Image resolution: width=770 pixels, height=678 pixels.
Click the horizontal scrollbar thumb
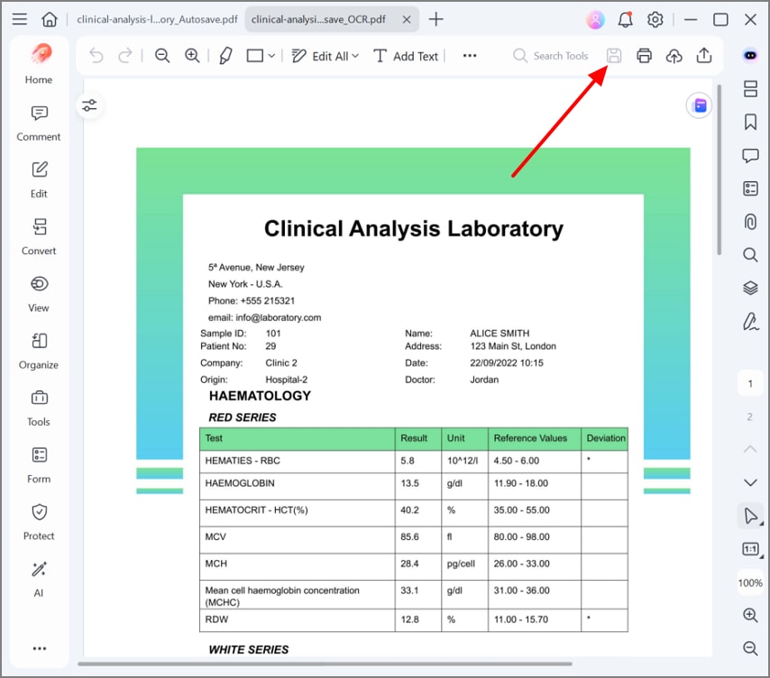click(325, 664)
